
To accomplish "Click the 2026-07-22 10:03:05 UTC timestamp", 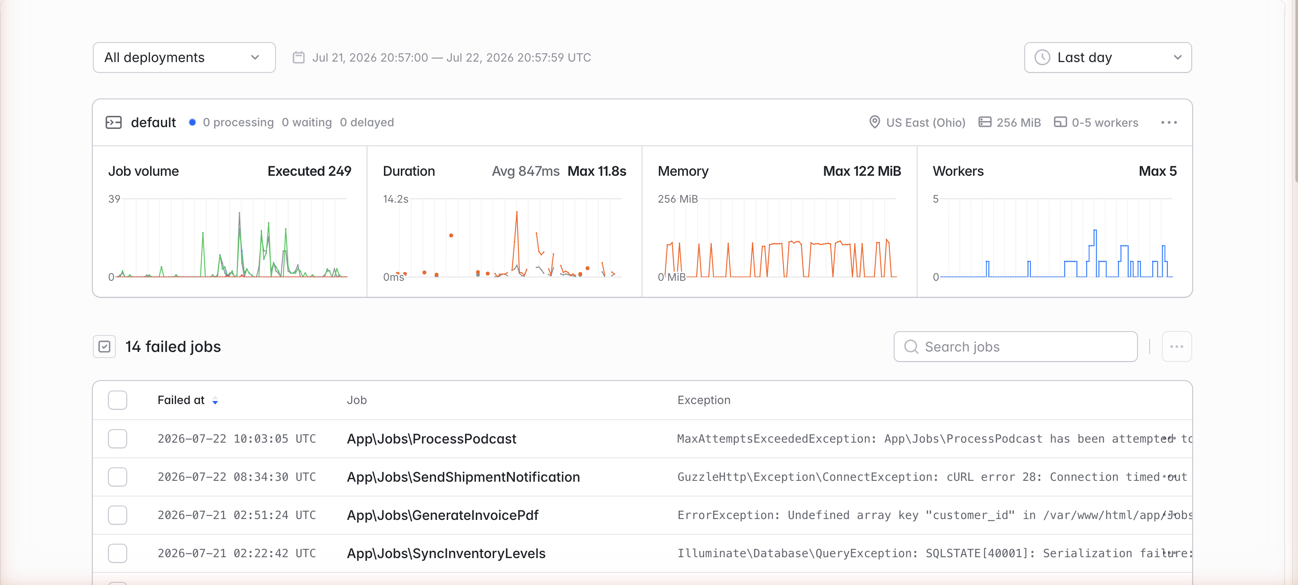I will click(237, 439).
